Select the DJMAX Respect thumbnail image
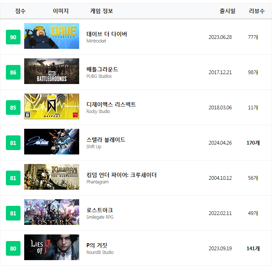Image resolution: width=272 pixels, height=266 pixels. (x=52, y=106)
